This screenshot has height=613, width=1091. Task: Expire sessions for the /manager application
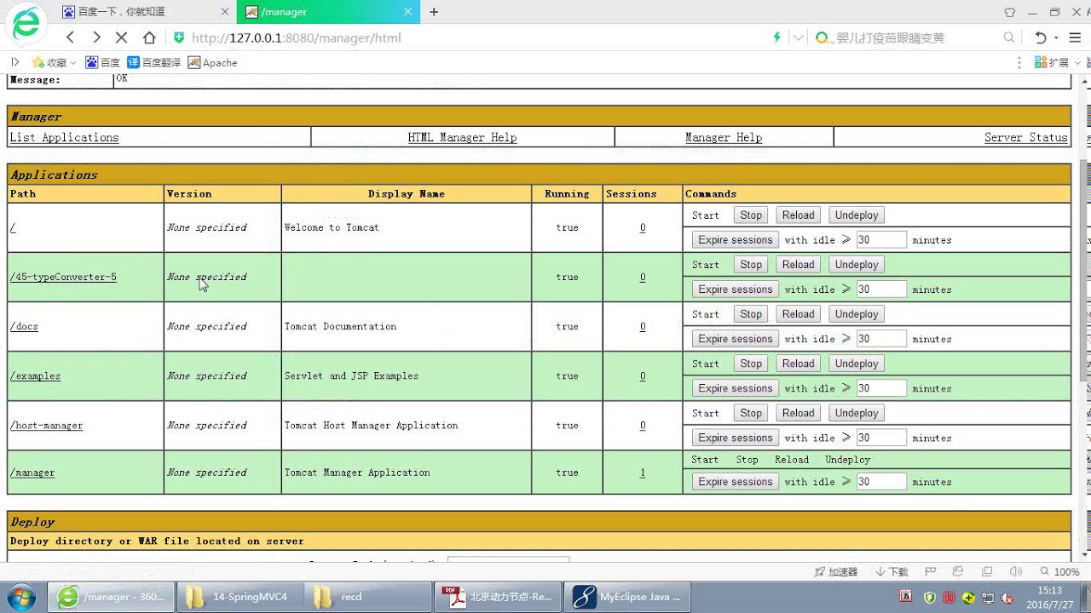(735, 482)
